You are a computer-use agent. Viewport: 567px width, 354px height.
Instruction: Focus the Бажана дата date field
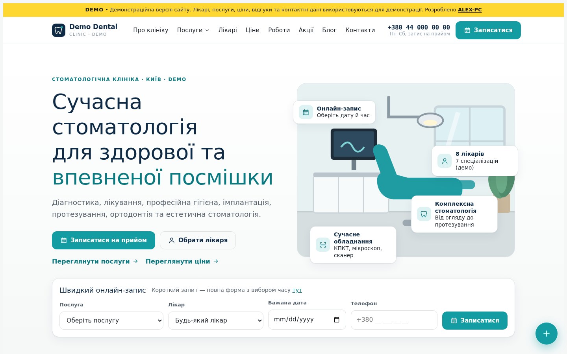coord(307,319)
